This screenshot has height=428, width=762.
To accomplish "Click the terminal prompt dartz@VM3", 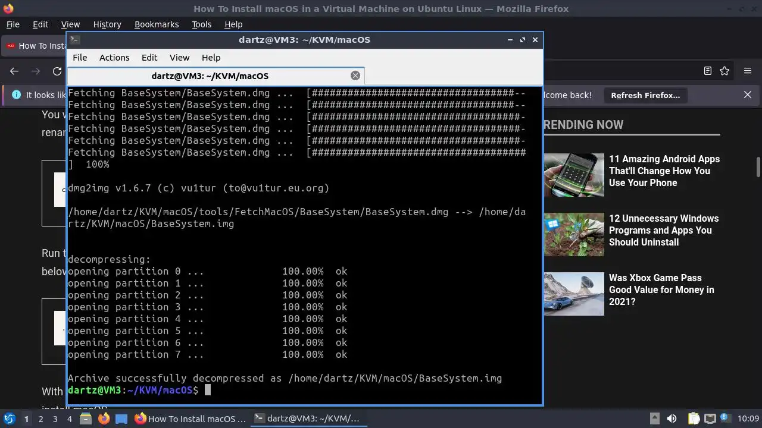I will [x=133, y=390].
